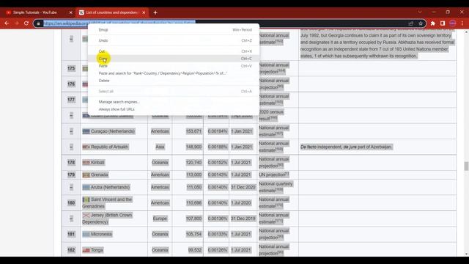Click De facto independent note for Artsakh

[x=346, y=147]
